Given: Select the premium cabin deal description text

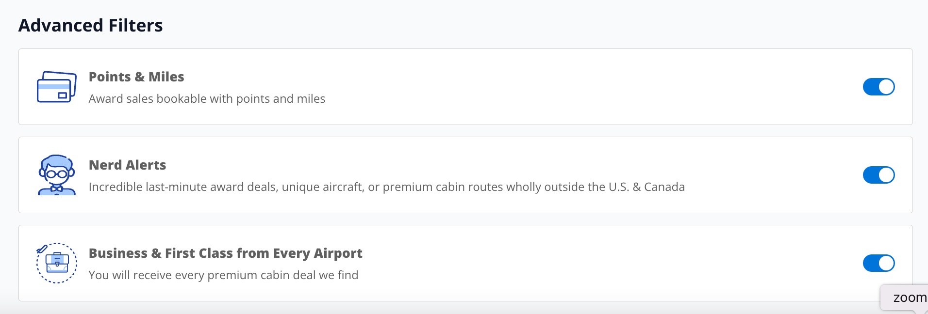Looking at the screenshot, I should [223, 275].
